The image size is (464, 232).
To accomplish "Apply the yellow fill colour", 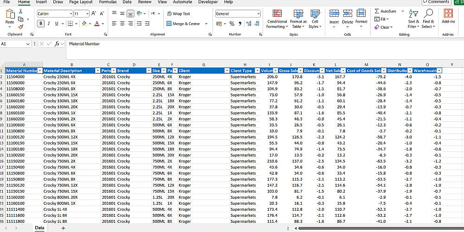I will (x=84, y=24).
